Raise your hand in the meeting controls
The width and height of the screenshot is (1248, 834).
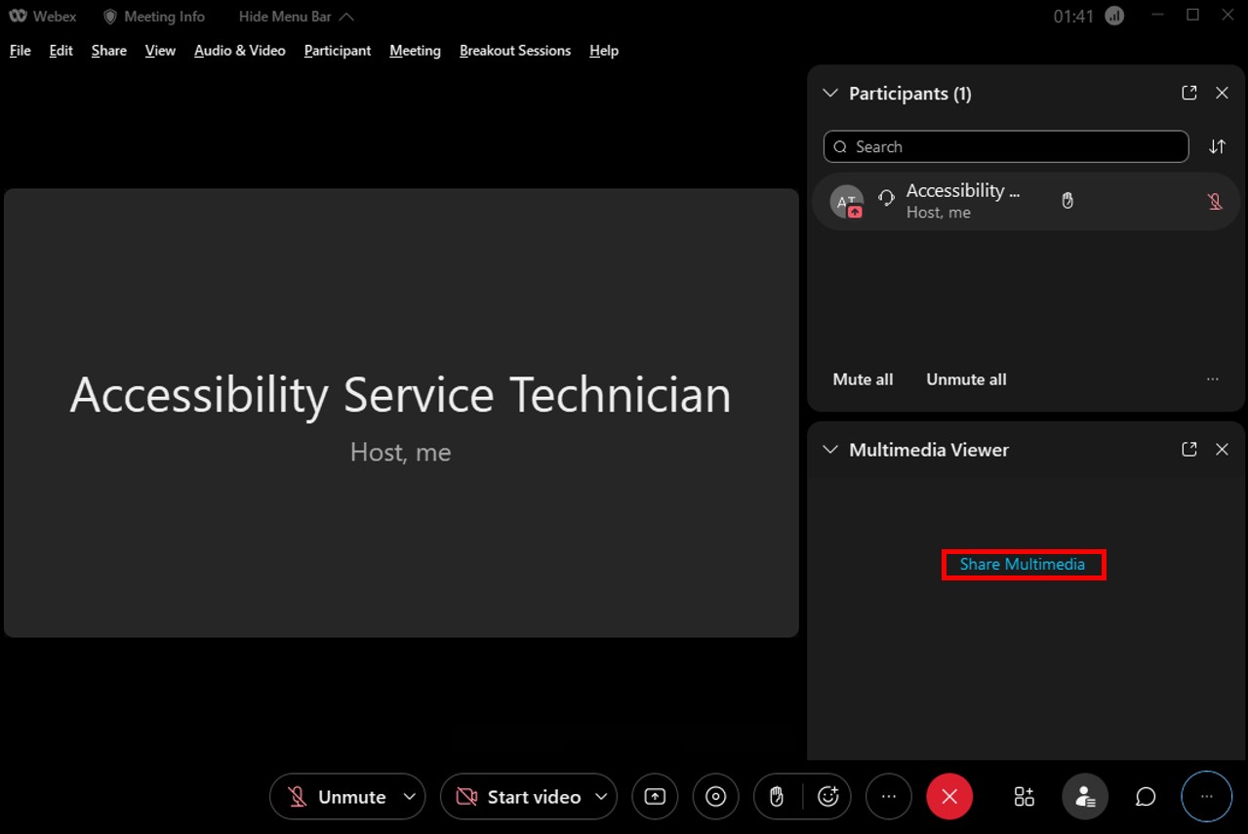776,796
